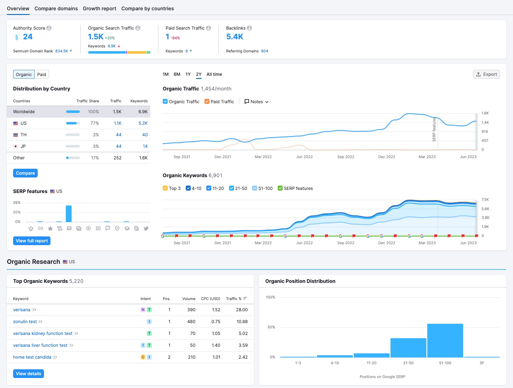513x388 pixels.
Task: Toggle the 11-20 positions checkbox
Action: pos(209,188)
